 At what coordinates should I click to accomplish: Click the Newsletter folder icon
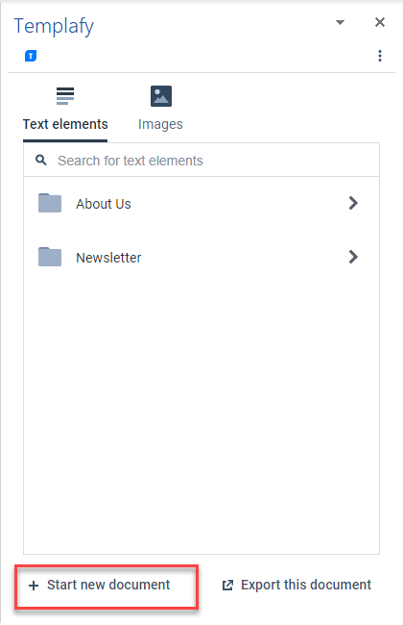pos(50,257)
